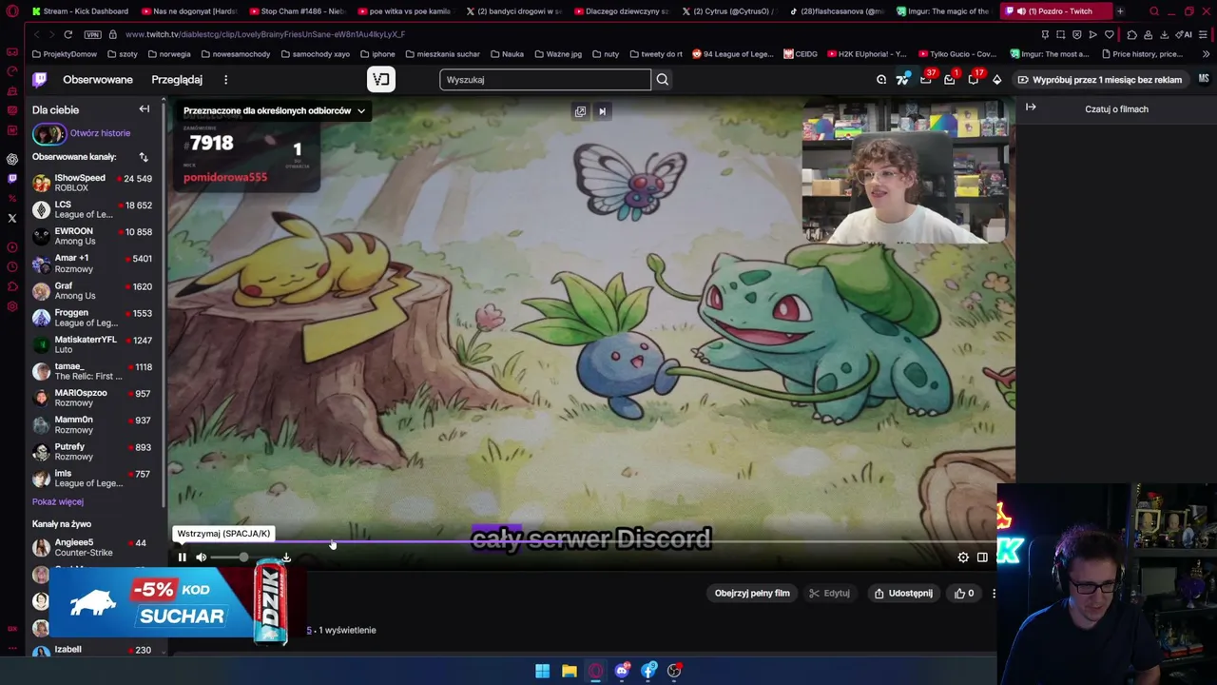Open the norwegia bookmarks folder
Image resolution: width=1217 pixels, height=685 pixels.
coord(169,54)
